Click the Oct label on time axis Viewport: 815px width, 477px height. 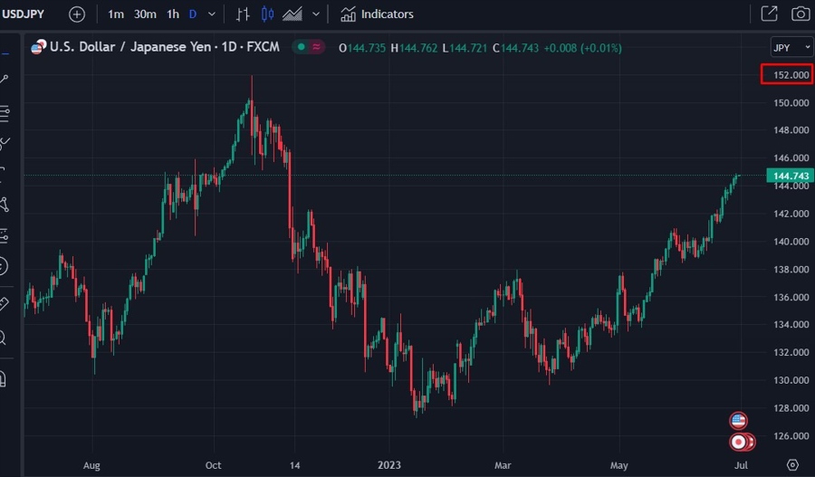point(213,465)
